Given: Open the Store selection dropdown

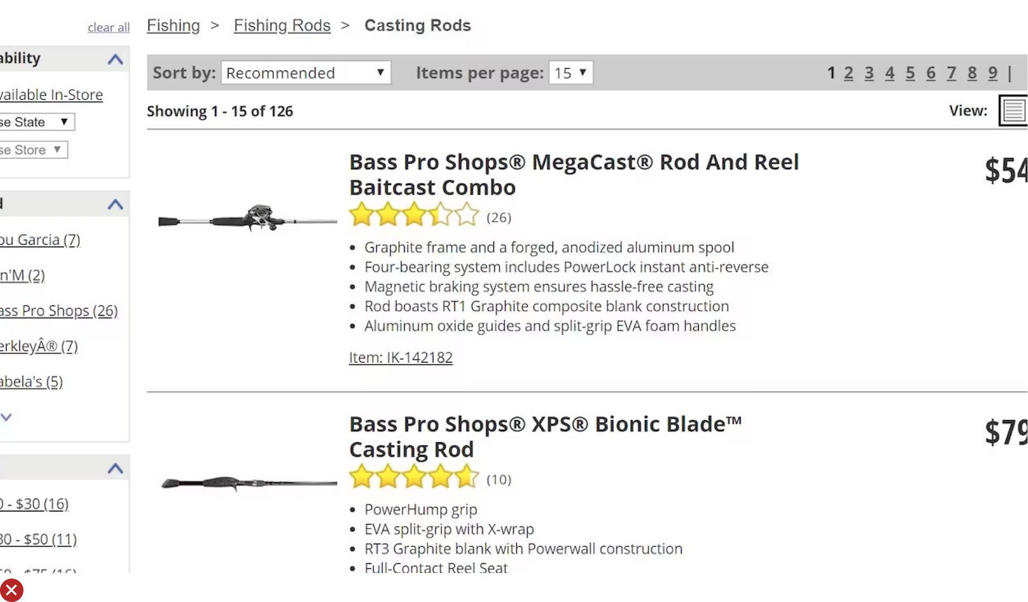Looking at the screenshot, I should pyautogui.click(x=32, y=150).
